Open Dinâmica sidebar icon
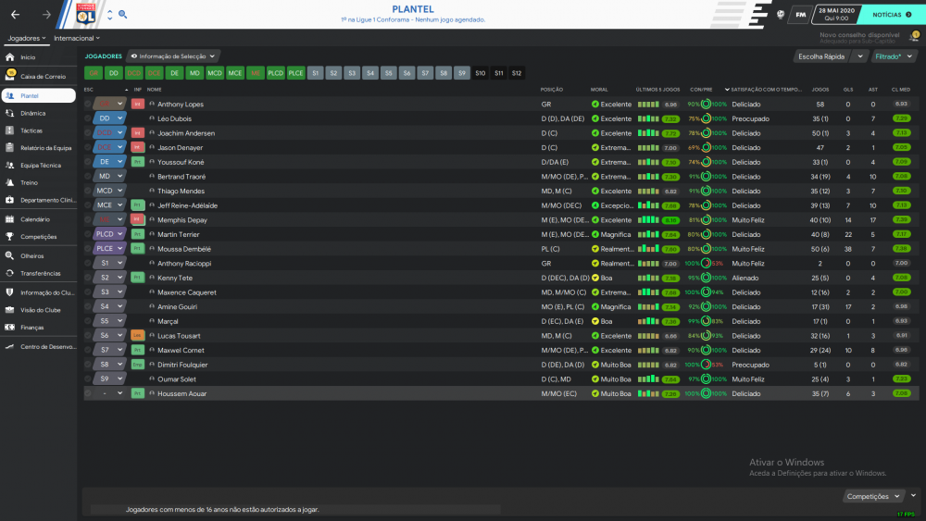Image resolution: width=926 pixels, height=521 pixels. 9,113
